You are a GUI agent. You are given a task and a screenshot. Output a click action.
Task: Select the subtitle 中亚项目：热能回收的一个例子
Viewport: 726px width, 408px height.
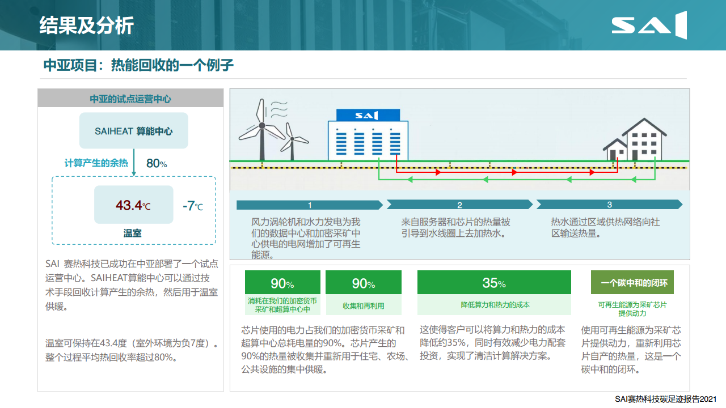[x=138, y=65]
